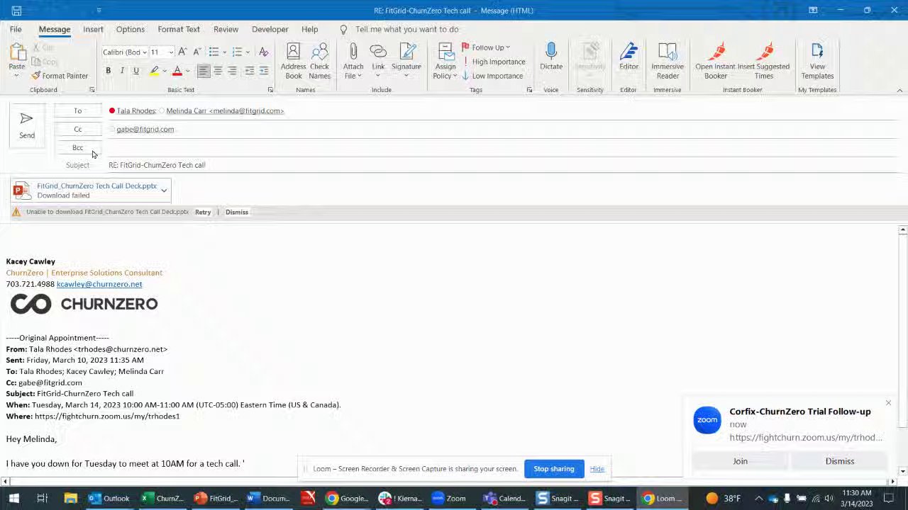The image size is (908, 510).
Task: Switch to the Review tab
Action: [226, 29]
